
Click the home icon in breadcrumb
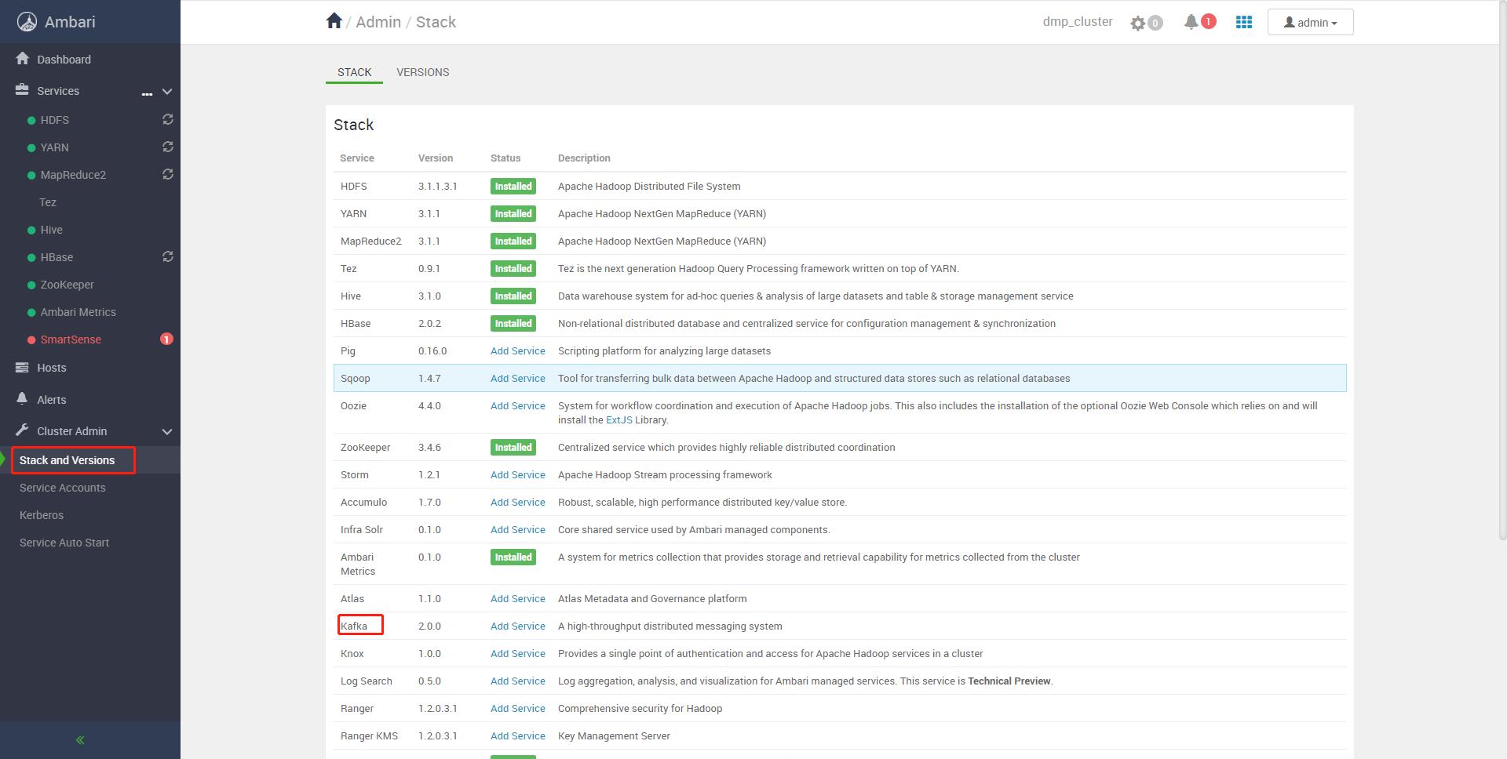334,21
